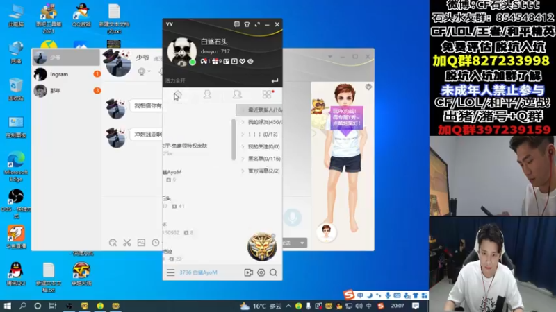Click the taskbar volume speaker icon
This screenshot has height=312, width=556.
coord(359,306)
